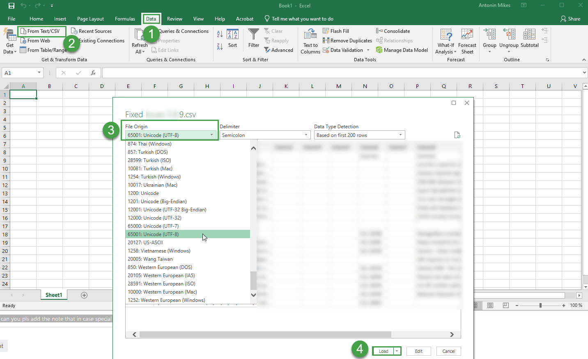Create a Forecast Sheet

(467, 40)
